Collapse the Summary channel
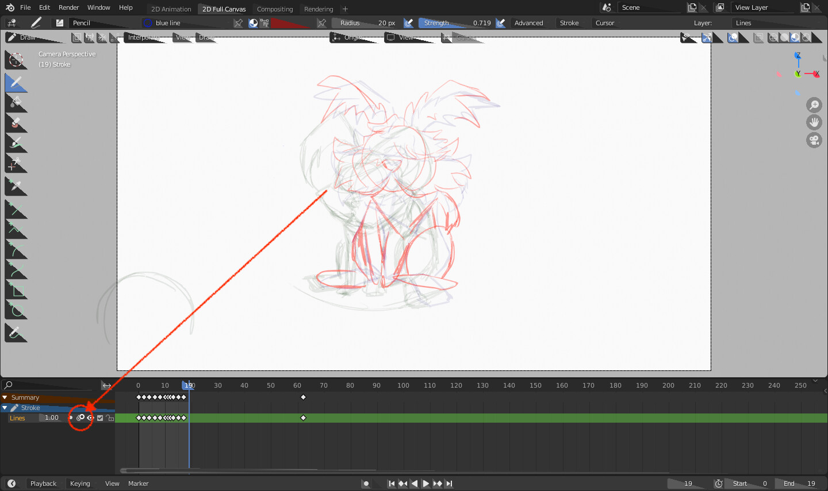This screenshot has width=828, height=491. 5,397
